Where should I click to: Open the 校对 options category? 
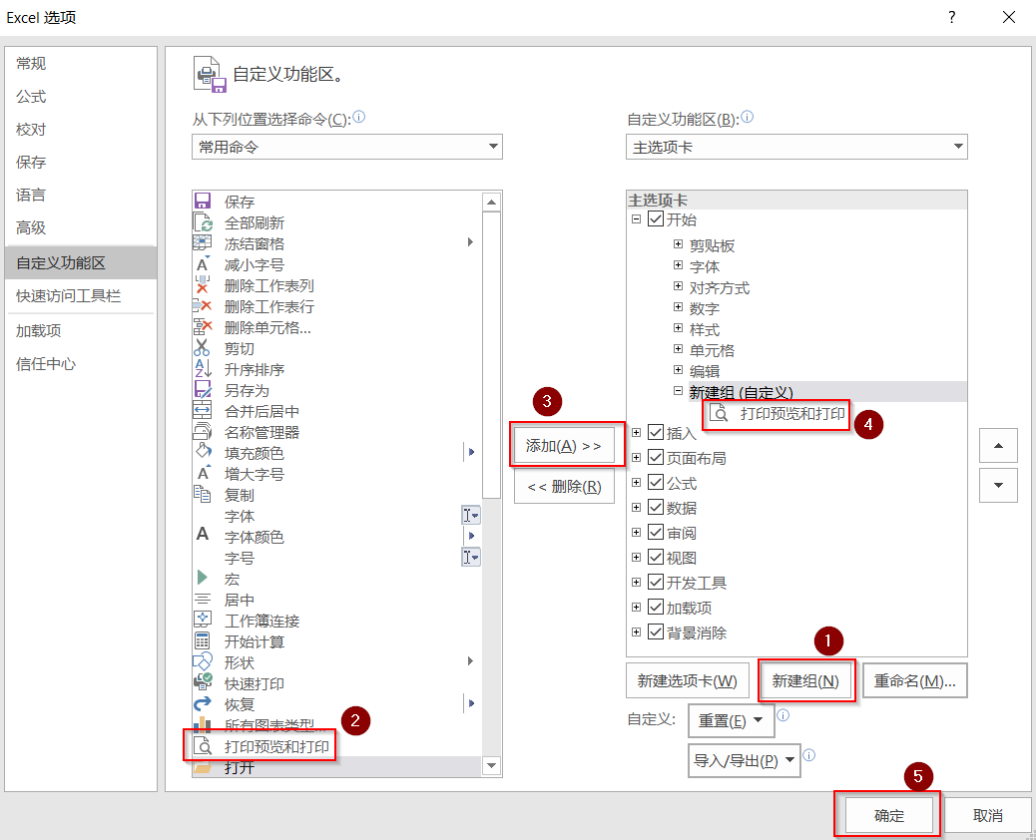pos(81,130)
